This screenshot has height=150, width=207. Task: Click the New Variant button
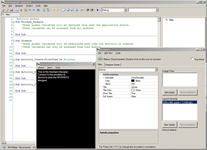(169, 125)
